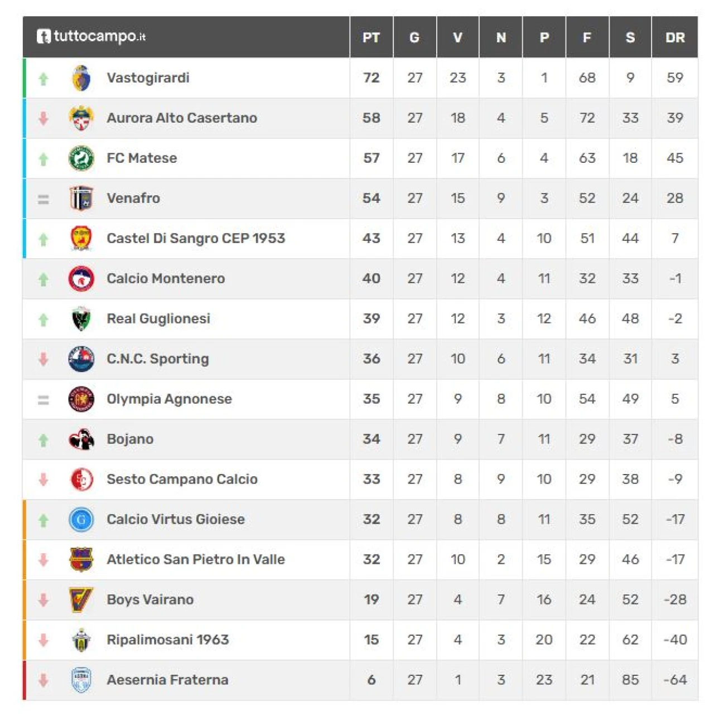The height and width of the screenshot is (716, 714).
Task: Click the Boys Vairano crest
Action: pos(81,600)
